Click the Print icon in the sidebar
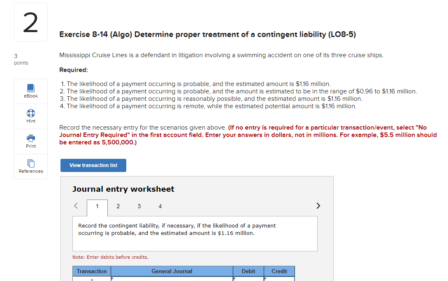The height and width of the screenshot is (281, 448). coord(30,142)
